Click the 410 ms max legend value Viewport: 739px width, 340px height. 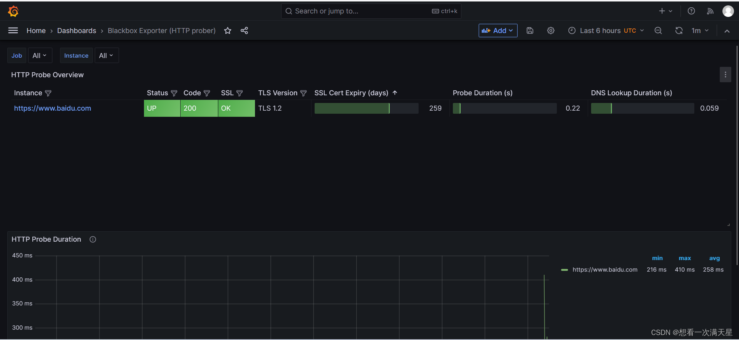(x=685, y=270)
